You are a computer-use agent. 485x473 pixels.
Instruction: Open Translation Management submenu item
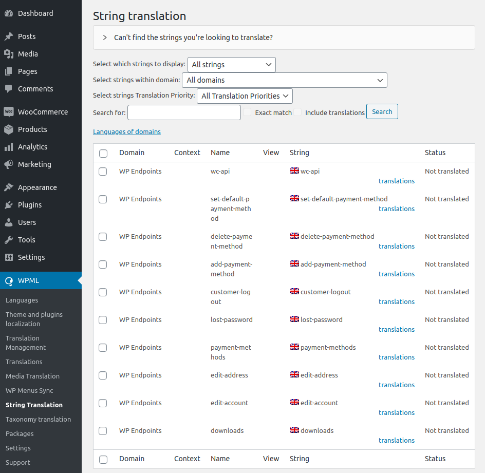tap(26, 343)
